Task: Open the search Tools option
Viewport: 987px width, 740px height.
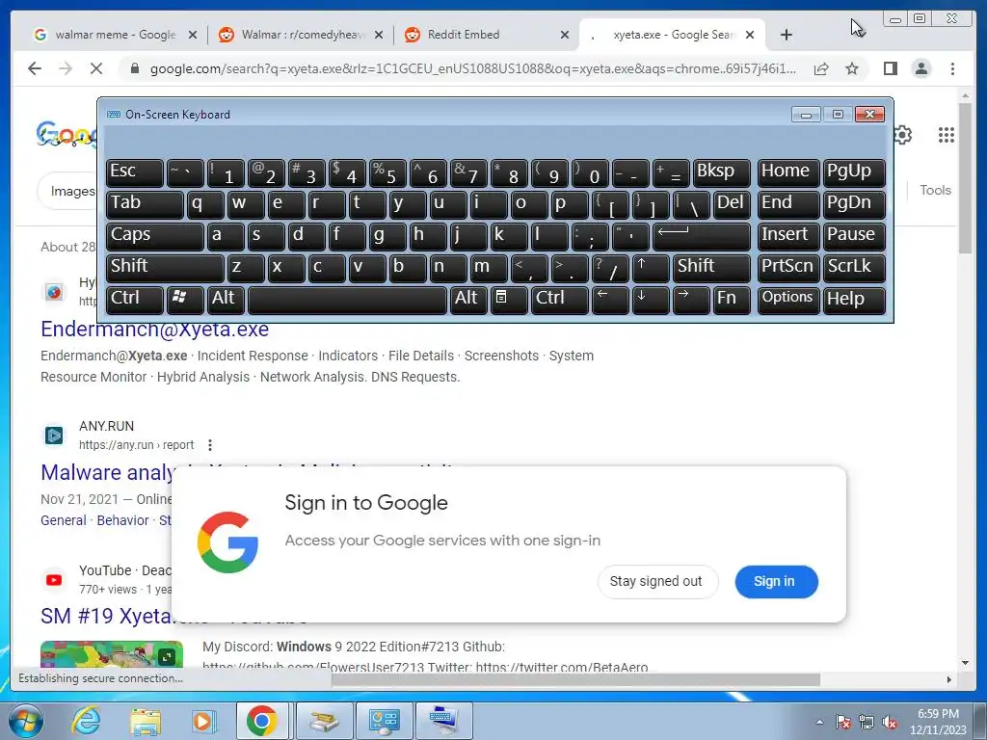Action: [935, 190]
